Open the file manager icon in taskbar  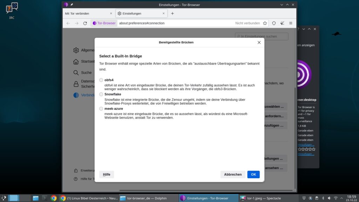(35, 198)
